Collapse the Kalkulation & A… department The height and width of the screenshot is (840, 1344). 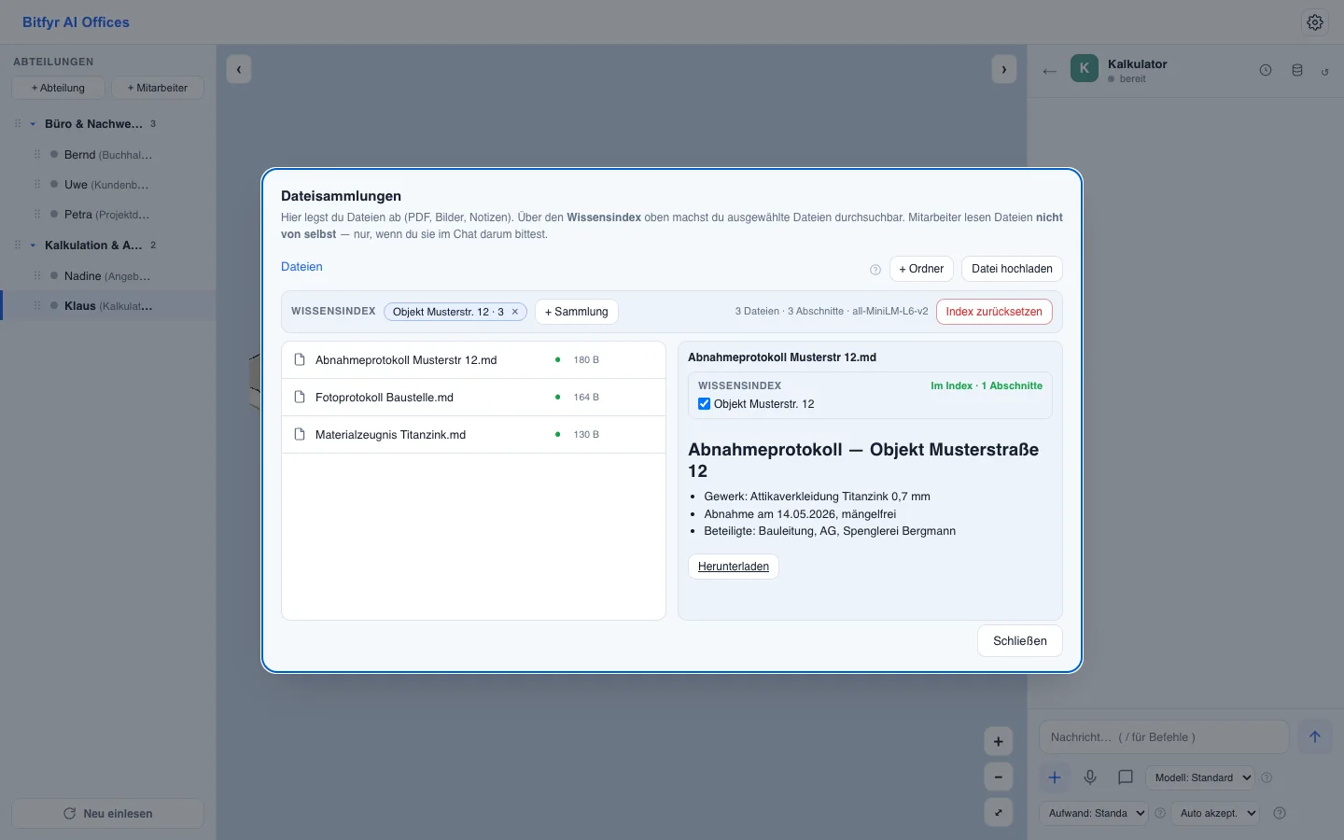(x=33, y=245)
